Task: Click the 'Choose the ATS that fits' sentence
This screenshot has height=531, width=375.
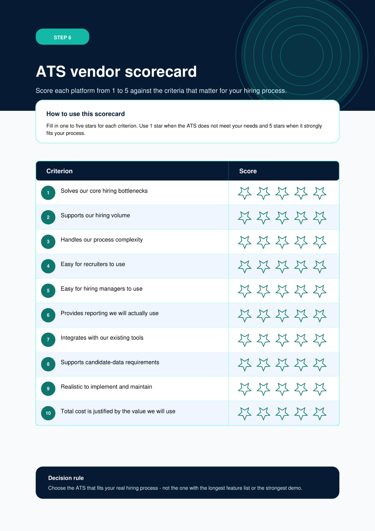Action: [x=175, y=488]
